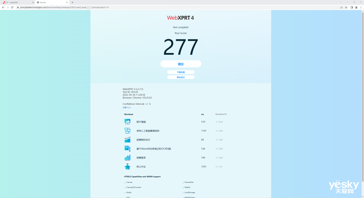364x198 pixels.
Task: Click the CanvasText capability entry
Action: point(188,182)
